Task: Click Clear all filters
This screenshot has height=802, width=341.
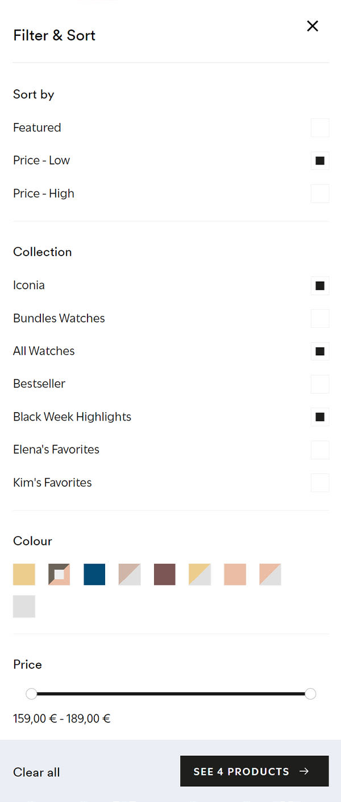Action: [36, 772]
